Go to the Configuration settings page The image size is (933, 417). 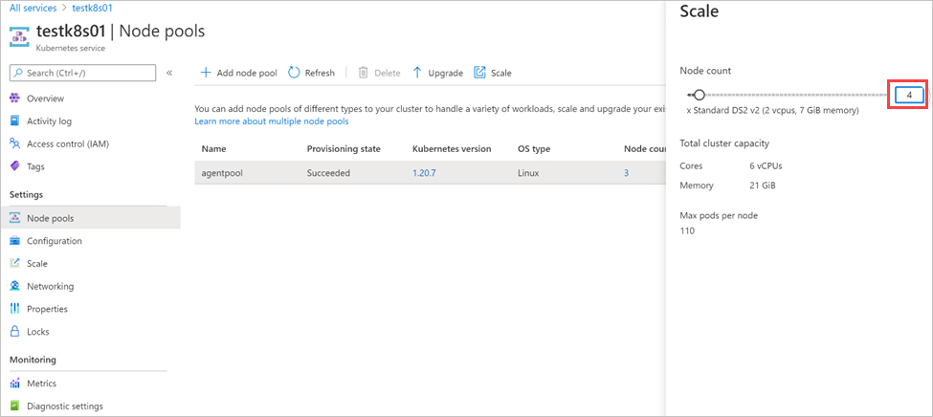coord(54,241)
